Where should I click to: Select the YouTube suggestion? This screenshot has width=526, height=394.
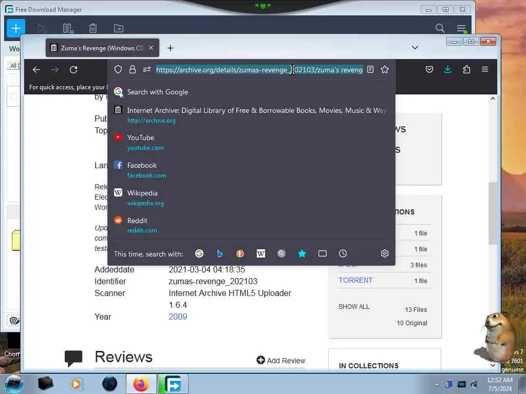click(x=251, y=143)
